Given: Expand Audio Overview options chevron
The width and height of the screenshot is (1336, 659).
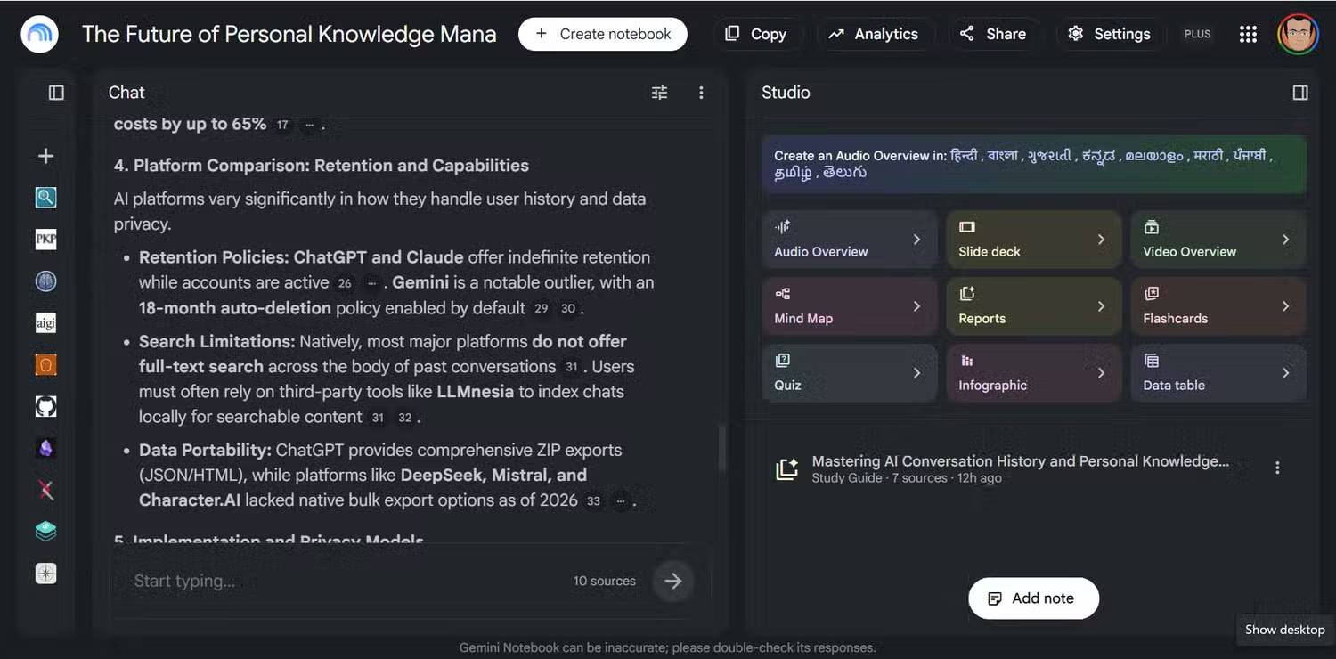Looking at the screenshot, I should (x=916, y=240).
